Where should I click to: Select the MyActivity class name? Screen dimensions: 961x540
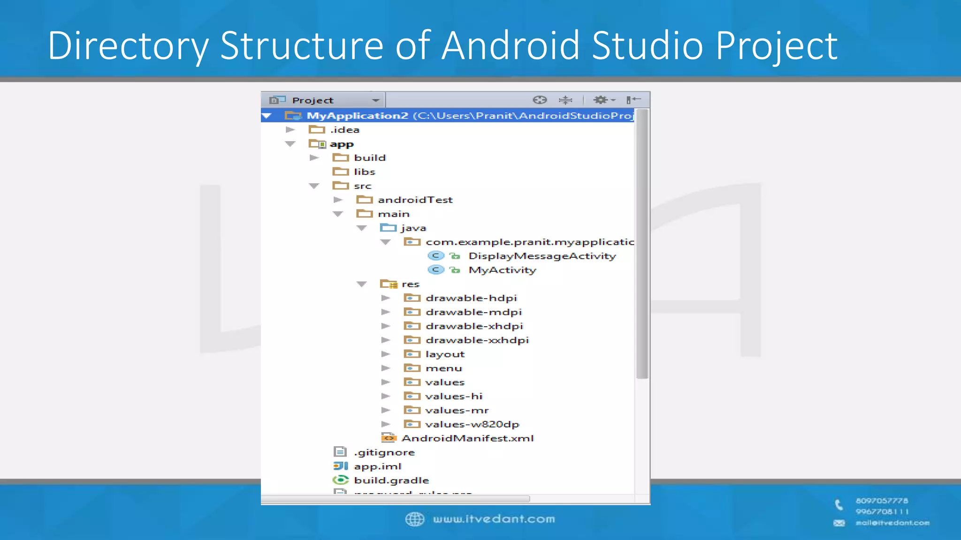pos(502,270)
